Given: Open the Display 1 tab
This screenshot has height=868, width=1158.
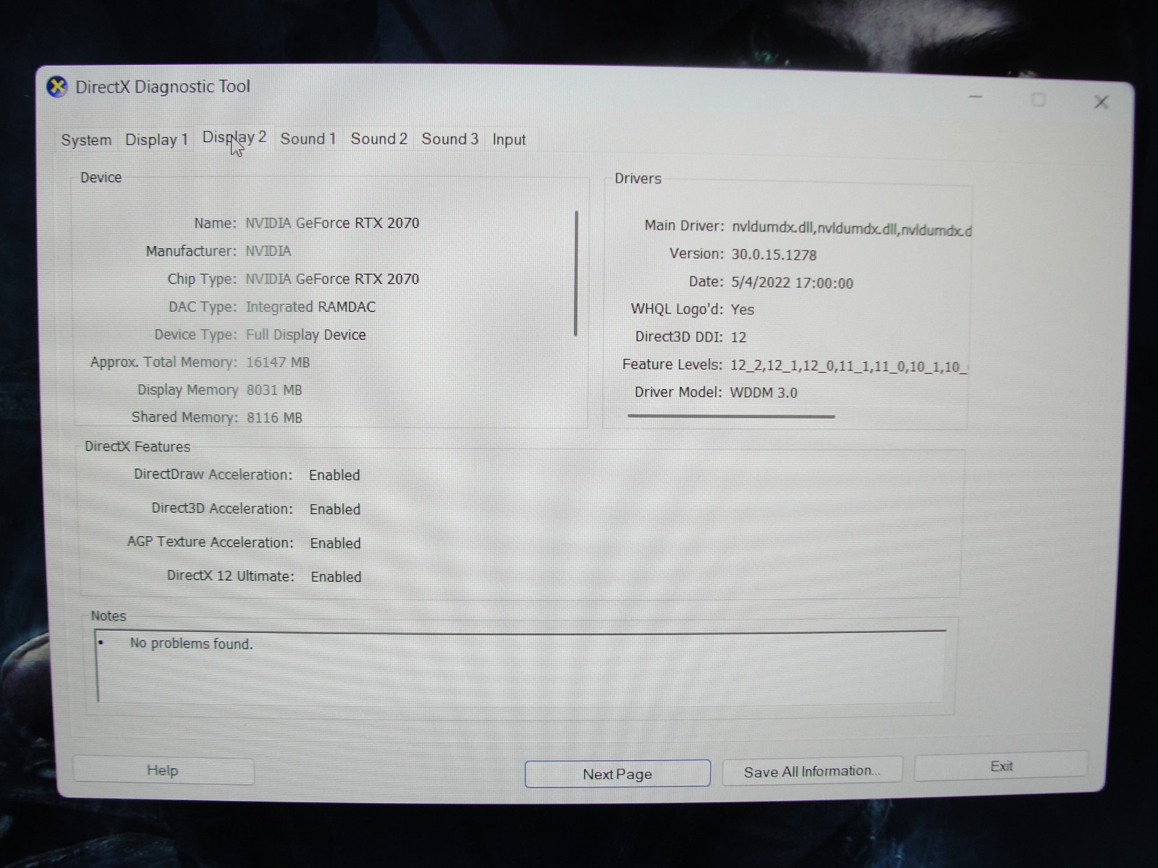Looking at the screenshot, I should (x=156, y=139).
